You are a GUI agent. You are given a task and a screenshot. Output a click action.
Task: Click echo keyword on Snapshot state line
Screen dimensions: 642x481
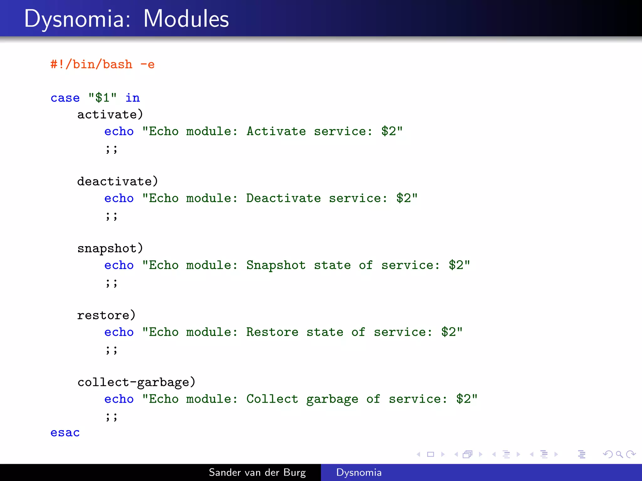[x=119, y=265]
